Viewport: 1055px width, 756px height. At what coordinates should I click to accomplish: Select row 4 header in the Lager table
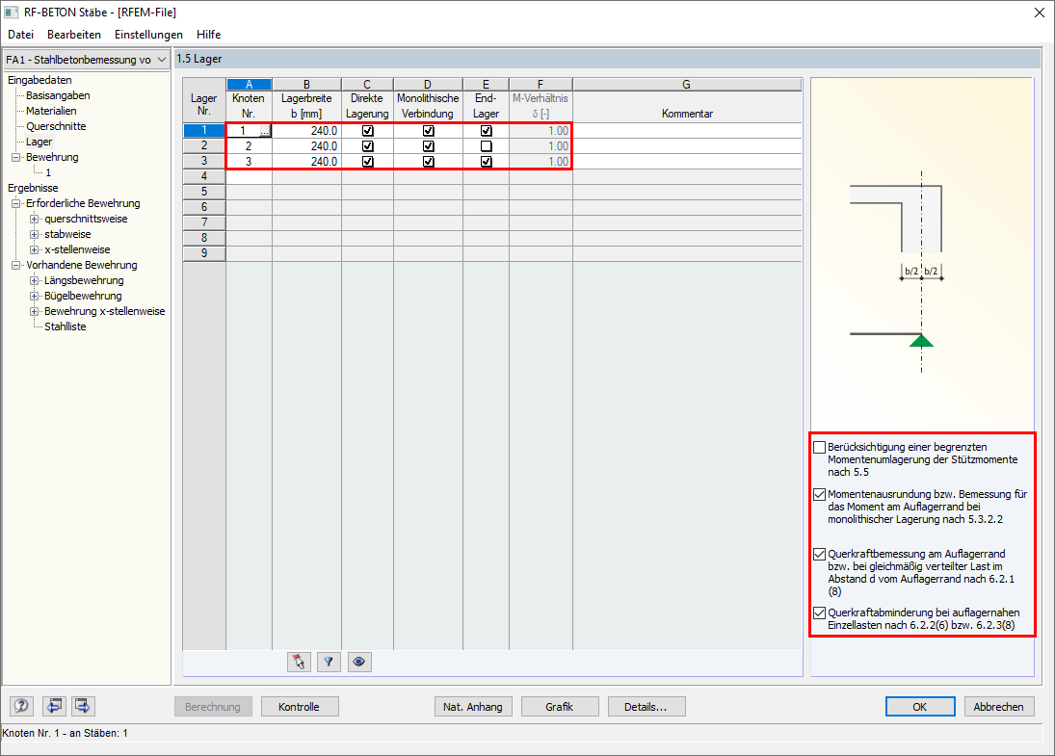click(203, 175)
